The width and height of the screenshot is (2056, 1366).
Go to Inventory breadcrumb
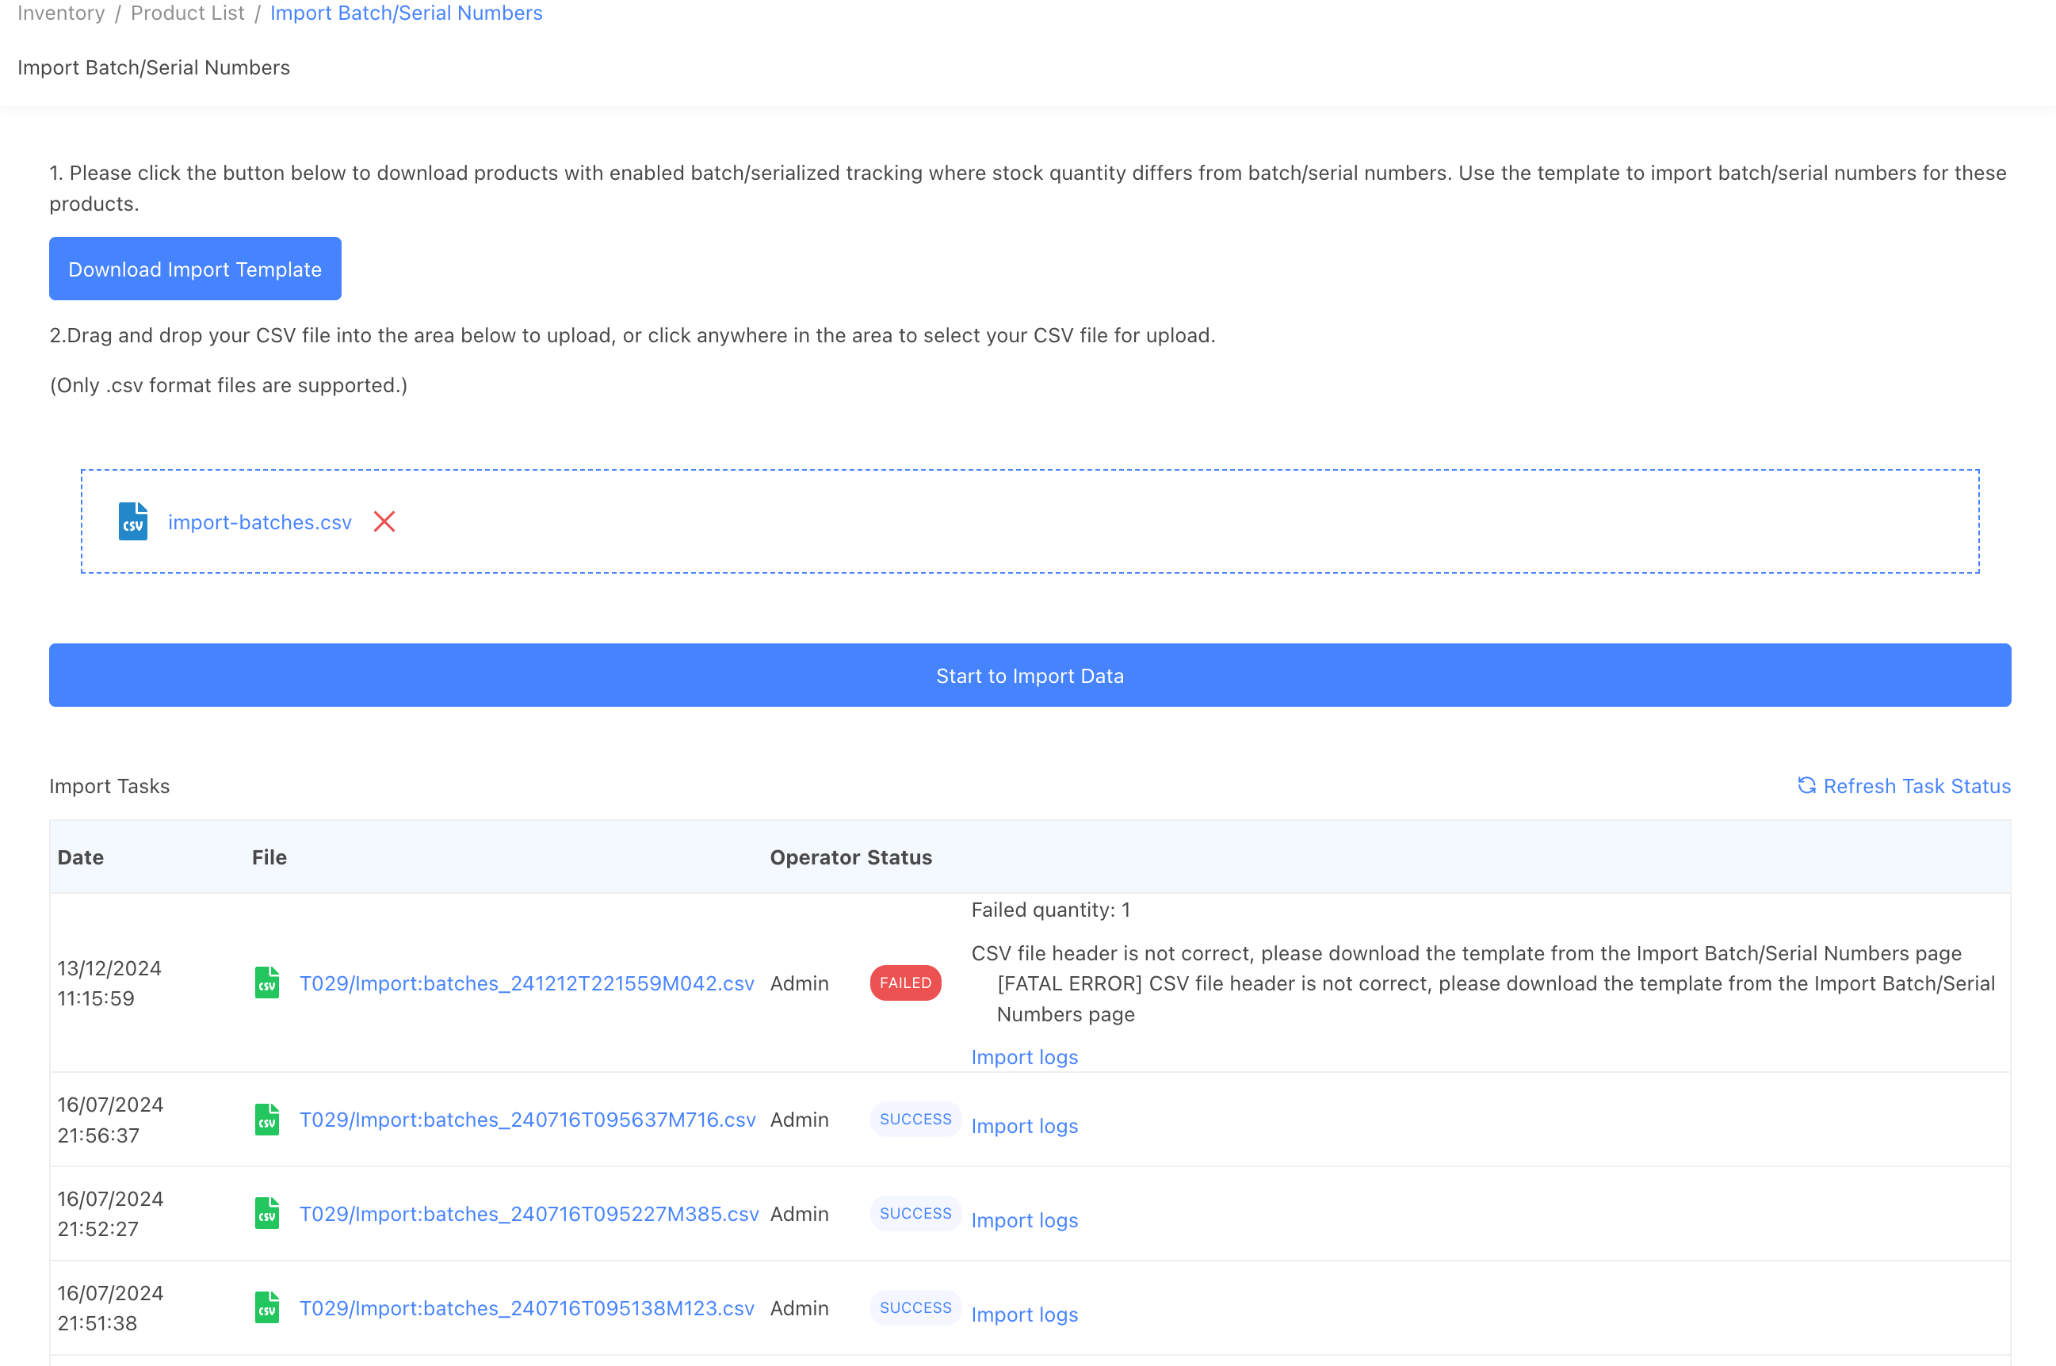tap(61, 13)
